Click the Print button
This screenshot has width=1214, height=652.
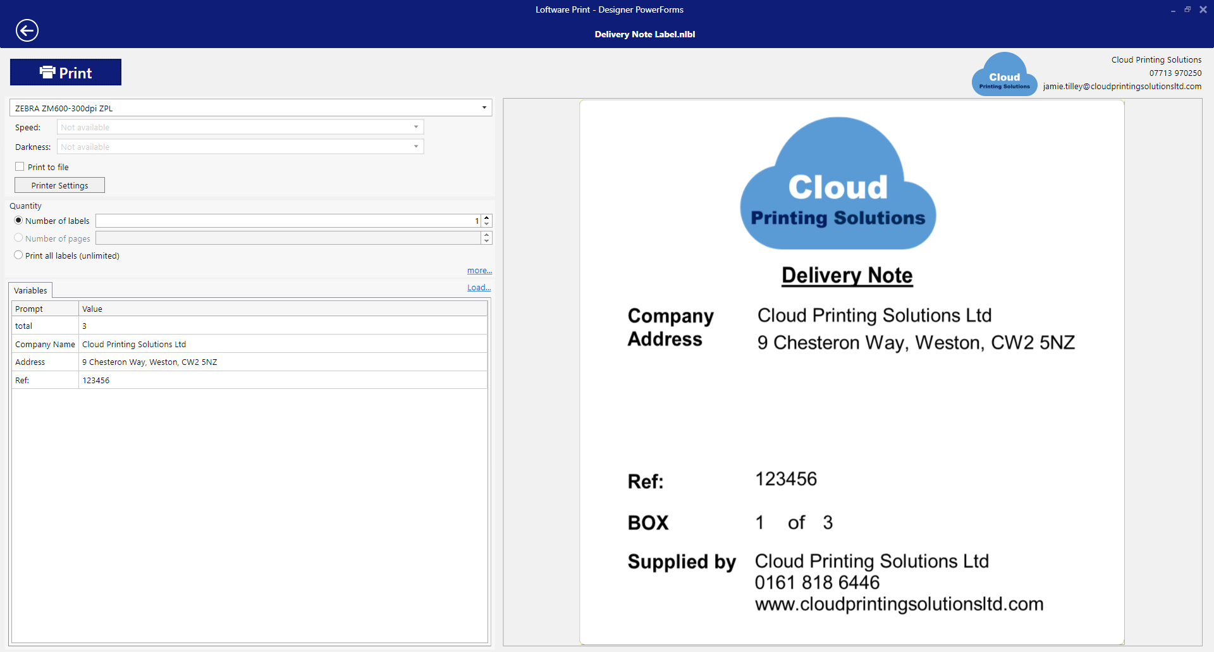(x=66, y=72)
